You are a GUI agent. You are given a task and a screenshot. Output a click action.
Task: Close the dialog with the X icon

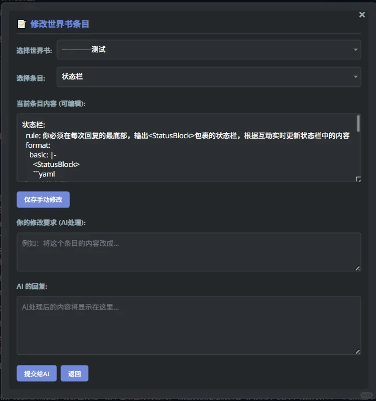(x=362, y=15)
